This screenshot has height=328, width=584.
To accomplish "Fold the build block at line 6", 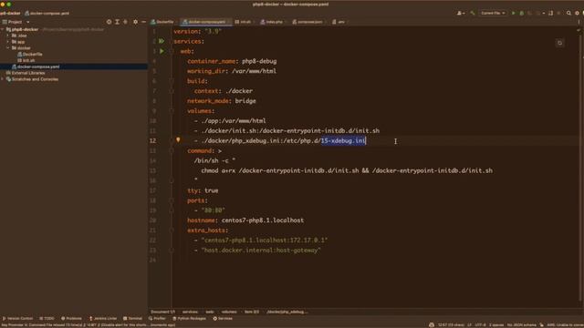I will [x=172, y=81].
